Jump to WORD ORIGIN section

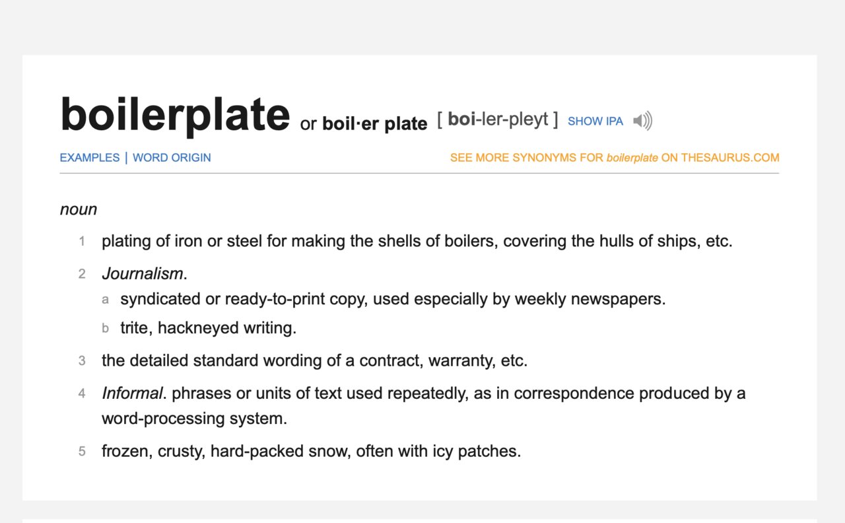pos(172,158)
